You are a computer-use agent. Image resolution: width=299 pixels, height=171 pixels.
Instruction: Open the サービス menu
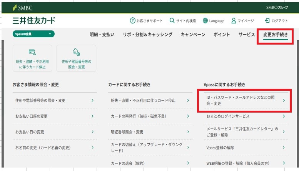(247, 35)
